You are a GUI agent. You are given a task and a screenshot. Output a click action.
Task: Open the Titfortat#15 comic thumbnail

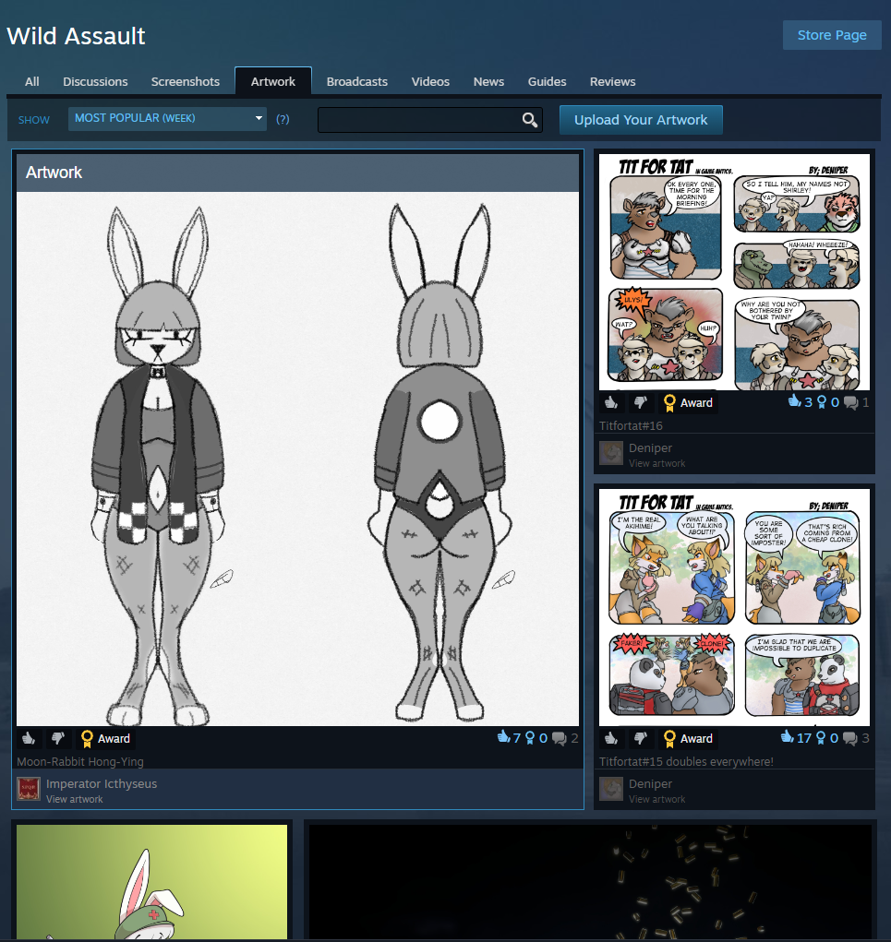pos(734,607)
